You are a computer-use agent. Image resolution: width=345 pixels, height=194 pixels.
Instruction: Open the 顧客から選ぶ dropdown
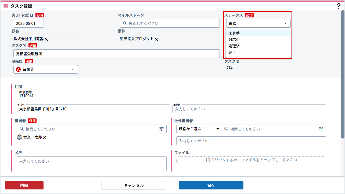[199, 129]
